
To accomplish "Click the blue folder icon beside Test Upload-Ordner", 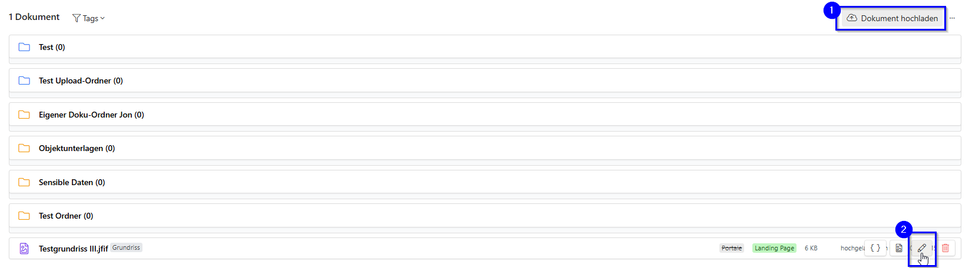I will coord(24,81).
